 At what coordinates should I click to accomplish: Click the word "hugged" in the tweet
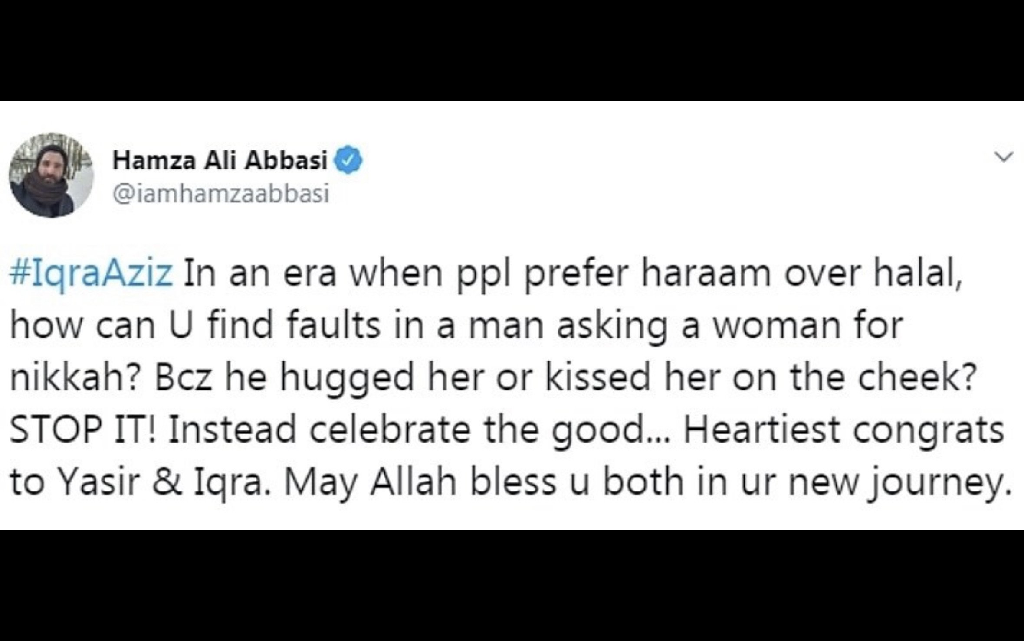click(347, 378)
